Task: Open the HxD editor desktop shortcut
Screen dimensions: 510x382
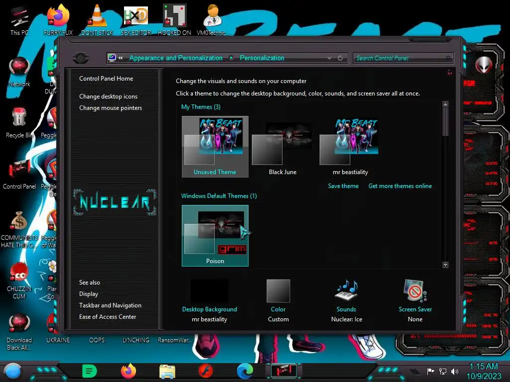Action: (136, 20)
